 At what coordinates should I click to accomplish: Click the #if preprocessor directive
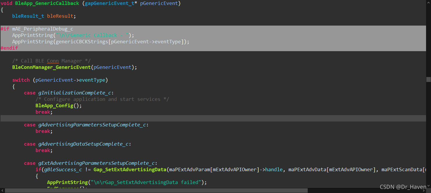[5, 29]
